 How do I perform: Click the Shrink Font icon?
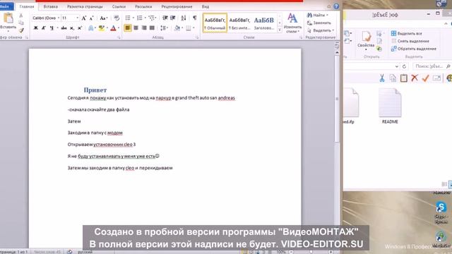92,18
